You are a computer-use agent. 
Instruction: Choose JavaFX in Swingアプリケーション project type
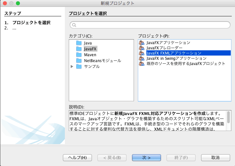coord(176,58)
